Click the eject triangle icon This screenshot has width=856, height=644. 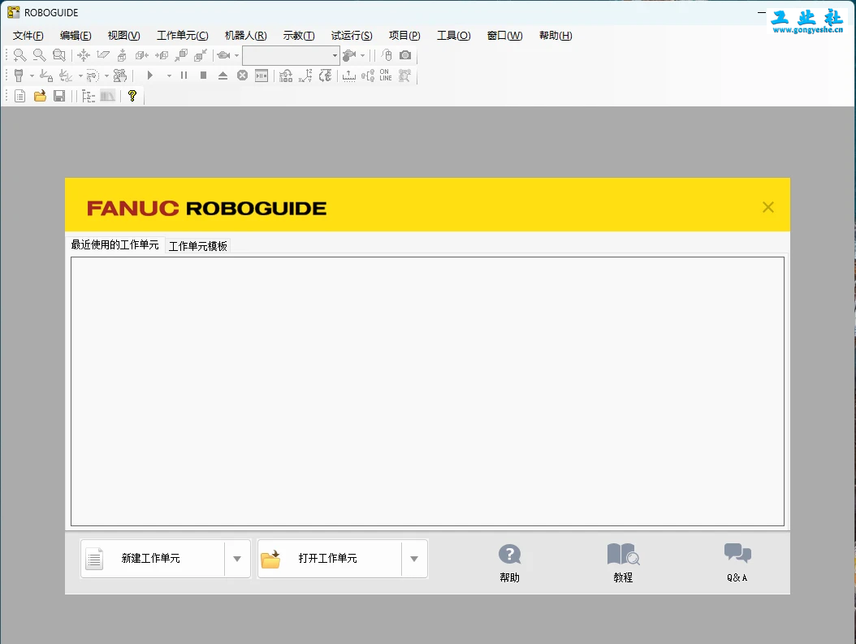click(223, 76)
